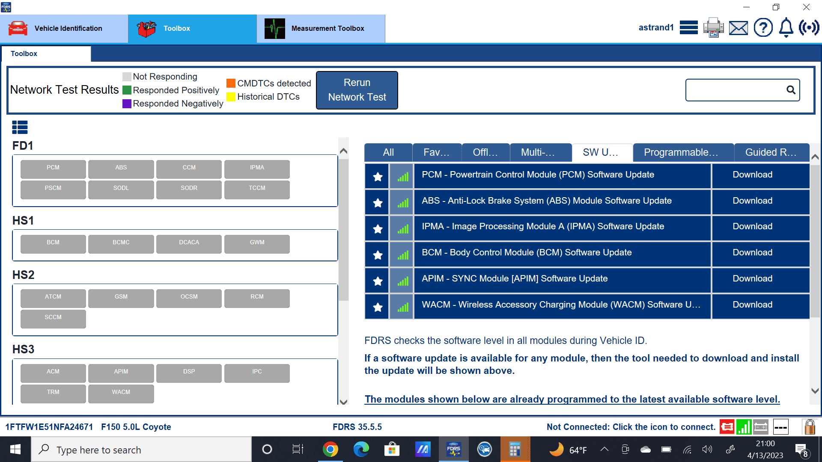
Task: Toggle favorite star for WACM Software Update
Action: 377,307
